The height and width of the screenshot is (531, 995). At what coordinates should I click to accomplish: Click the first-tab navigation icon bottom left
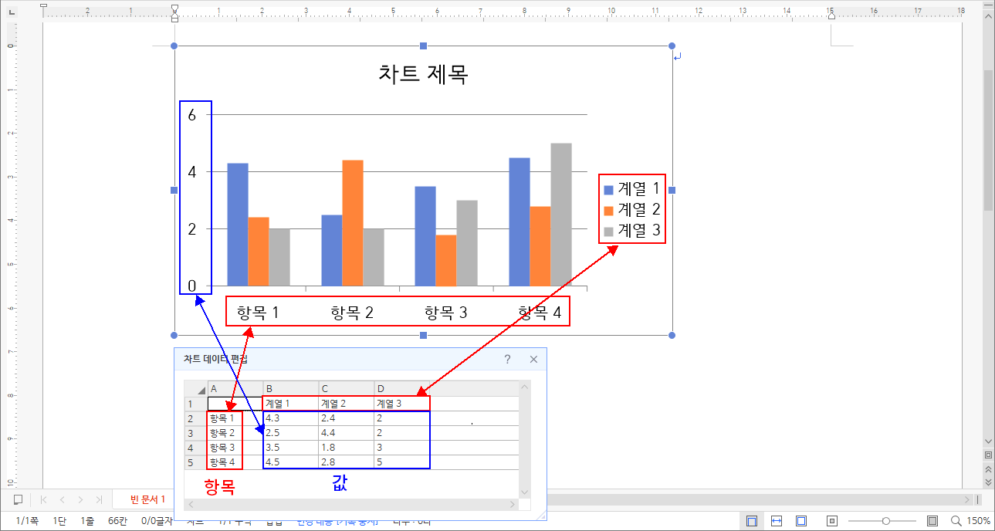click(x=42, y=499)
